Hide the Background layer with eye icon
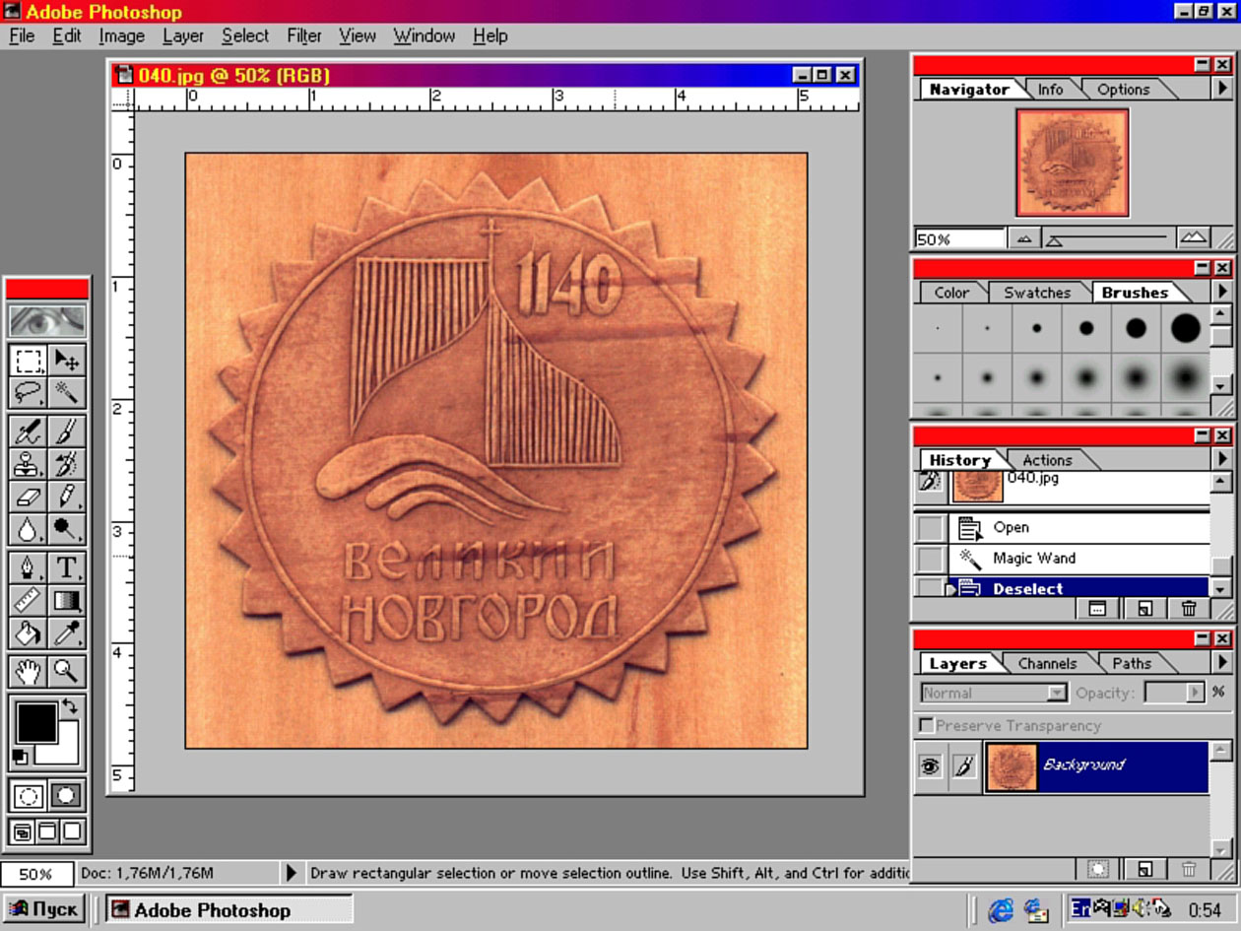This screenshot has width=1241, height=931. 930,766
